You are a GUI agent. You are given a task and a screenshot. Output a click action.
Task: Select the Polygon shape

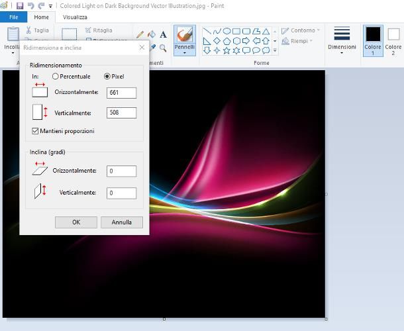coord(256,31)
